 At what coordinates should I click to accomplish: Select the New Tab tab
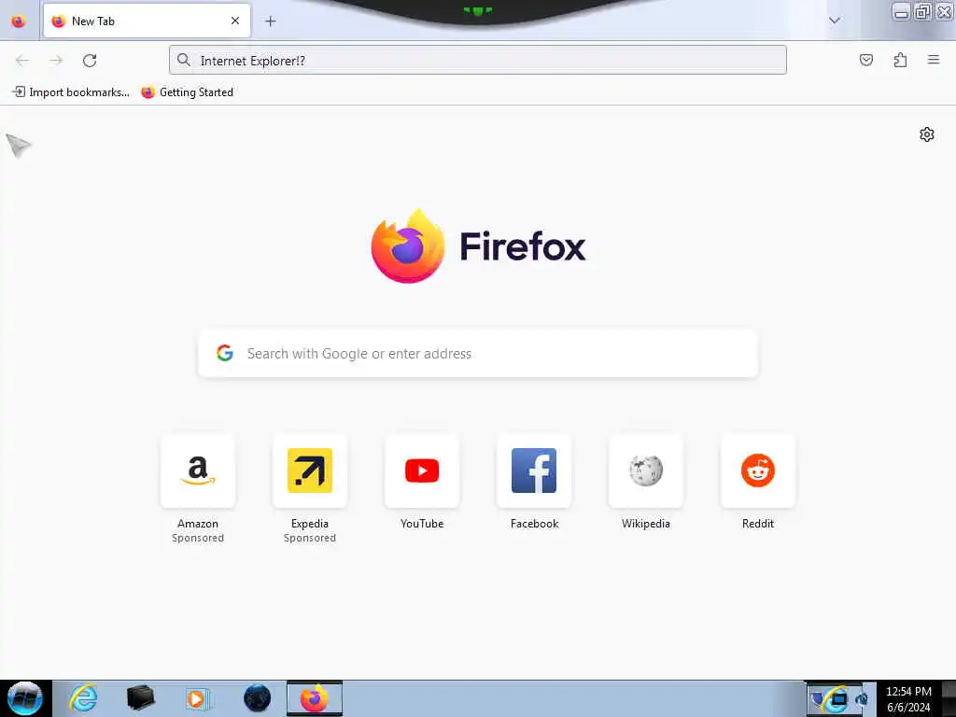pos(147,21)
